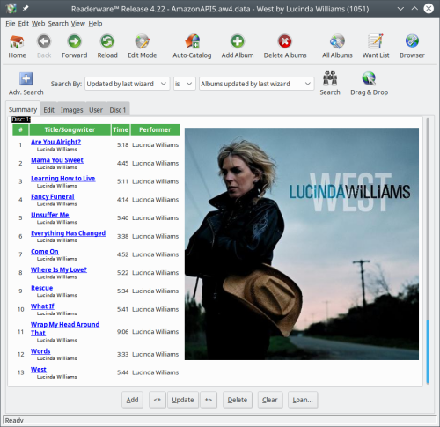The width and height of the screenshot is (440, 427).
Task: Click the binoculars Search icon
Action: [330, 78]
